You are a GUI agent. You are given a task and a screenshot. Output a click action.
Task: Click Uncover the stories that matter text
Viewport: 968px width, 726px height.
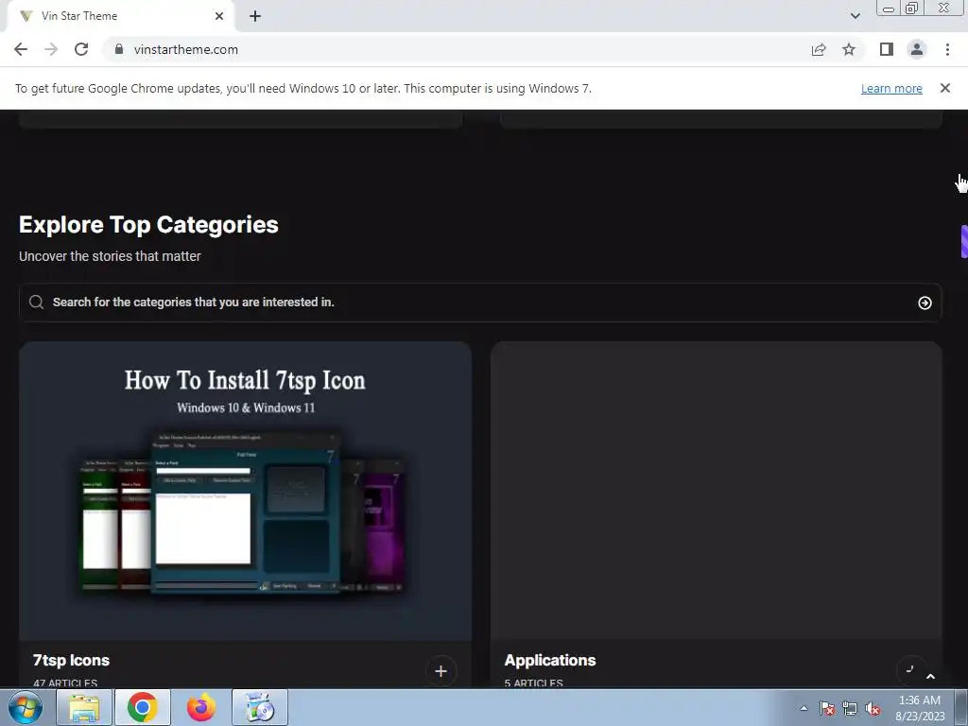point(110,256)
